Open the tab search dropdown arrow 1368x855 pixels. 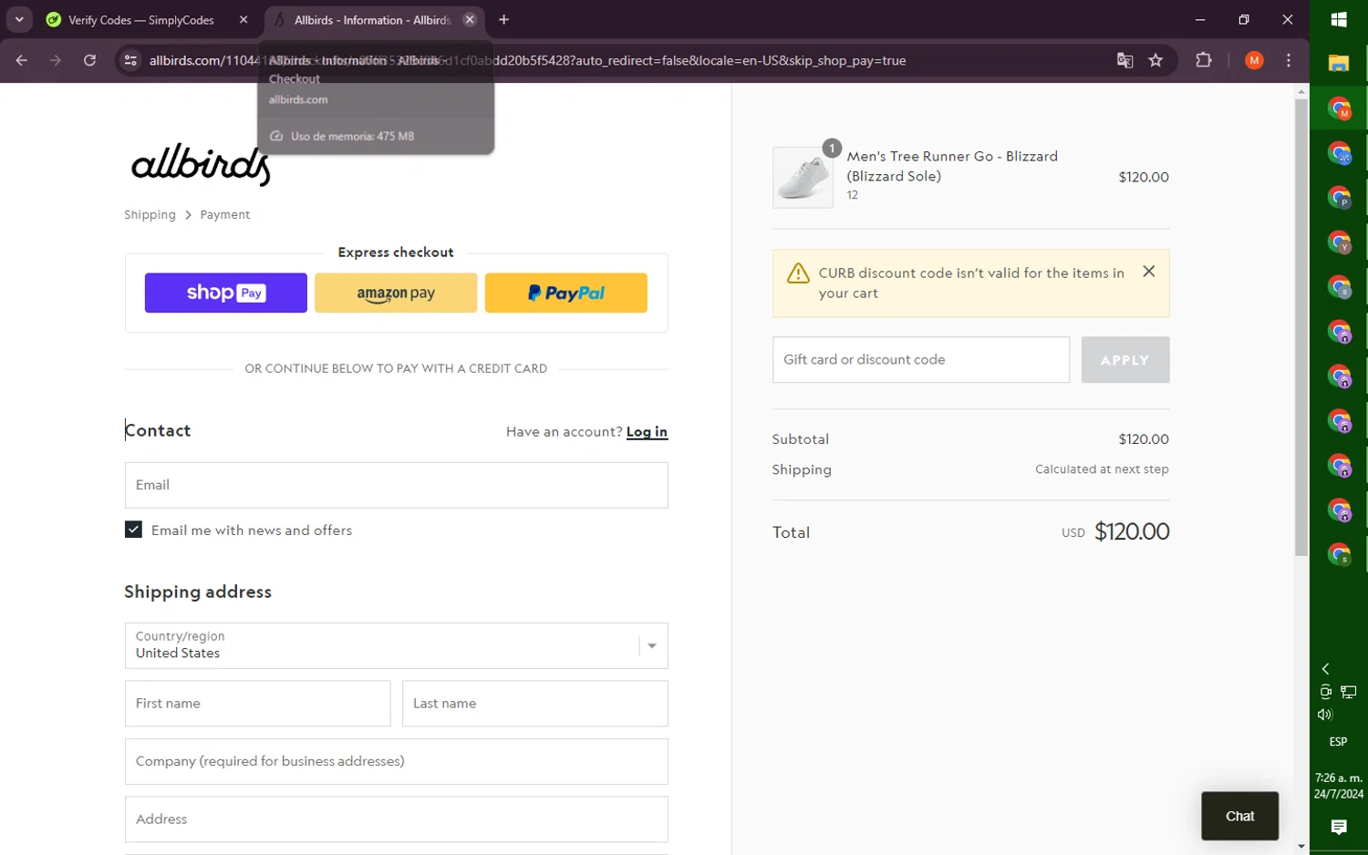tap(19, 19)
